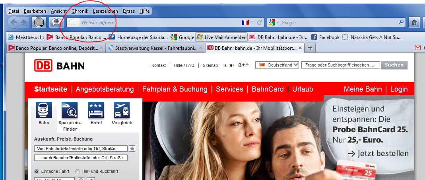
Task: Open Fahrplan & Buchung navigation item
Action: pos(175,89)
